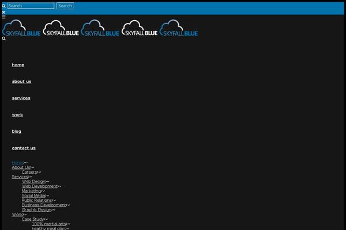This screenshot has width=346, height=230.
Task: Expand the chevron next to Careers
Action: point(40,172)
